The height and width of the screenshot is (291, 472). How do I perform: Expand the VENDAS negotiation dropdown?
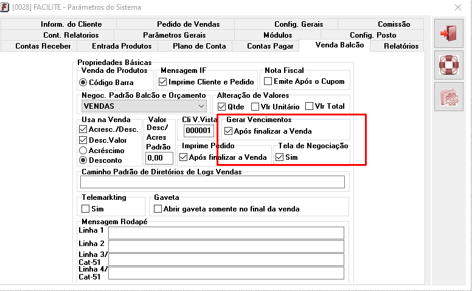click(144, 106)
